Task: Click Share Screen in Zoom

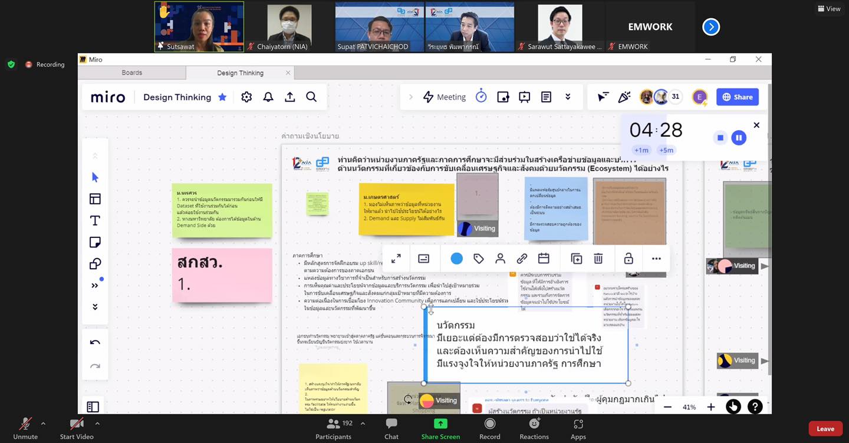Action: 440,429
